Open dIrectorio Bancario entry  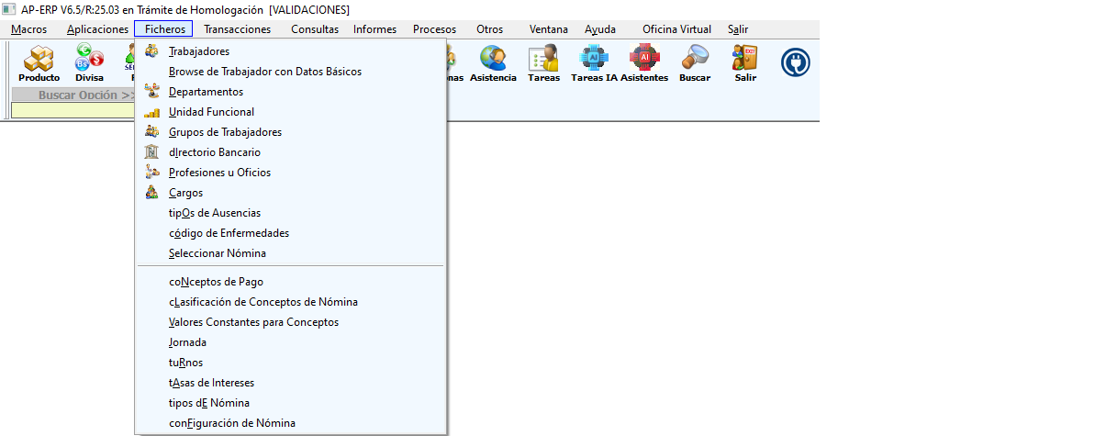(x=290, y=152)
